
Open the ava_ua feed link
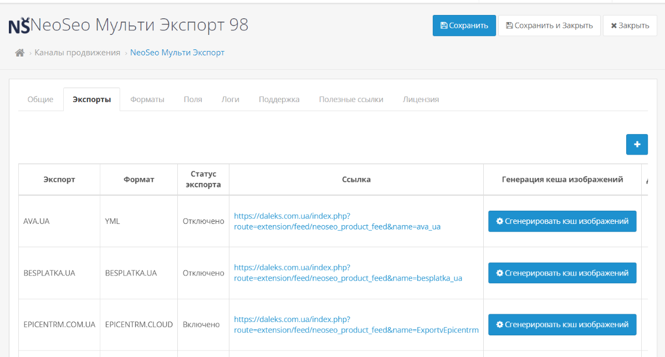point(337,221)
